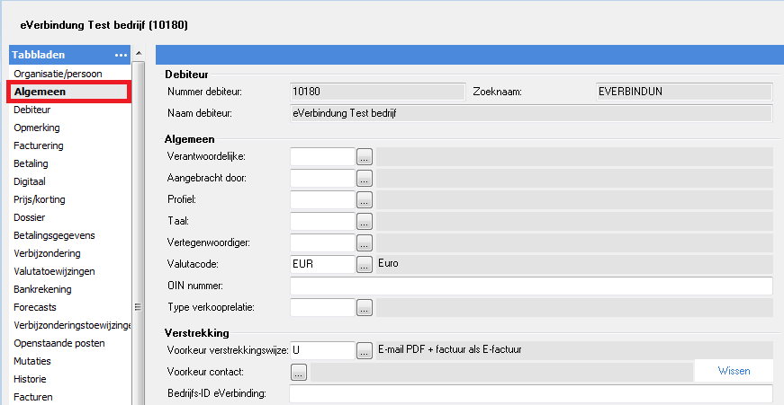Open lookup for Aangebracht door field
This screenshot has width=784, height=405.
point(365,178)
